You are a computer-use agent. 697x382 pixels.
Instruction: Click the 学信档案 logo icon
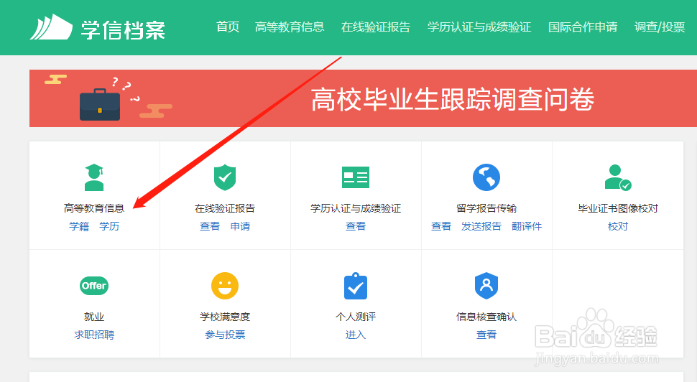point(51,27)
